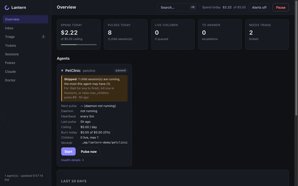Click the red Pause button
The width and height of the screenshot is (298, 186).
pyautogui.click(x=281, y=7)
